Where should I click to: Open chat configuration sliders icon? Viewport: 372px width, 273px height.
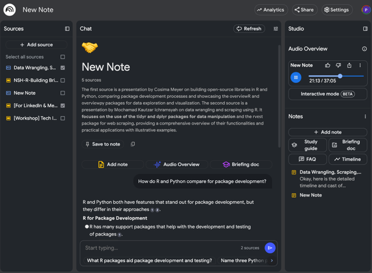(276, 28)
